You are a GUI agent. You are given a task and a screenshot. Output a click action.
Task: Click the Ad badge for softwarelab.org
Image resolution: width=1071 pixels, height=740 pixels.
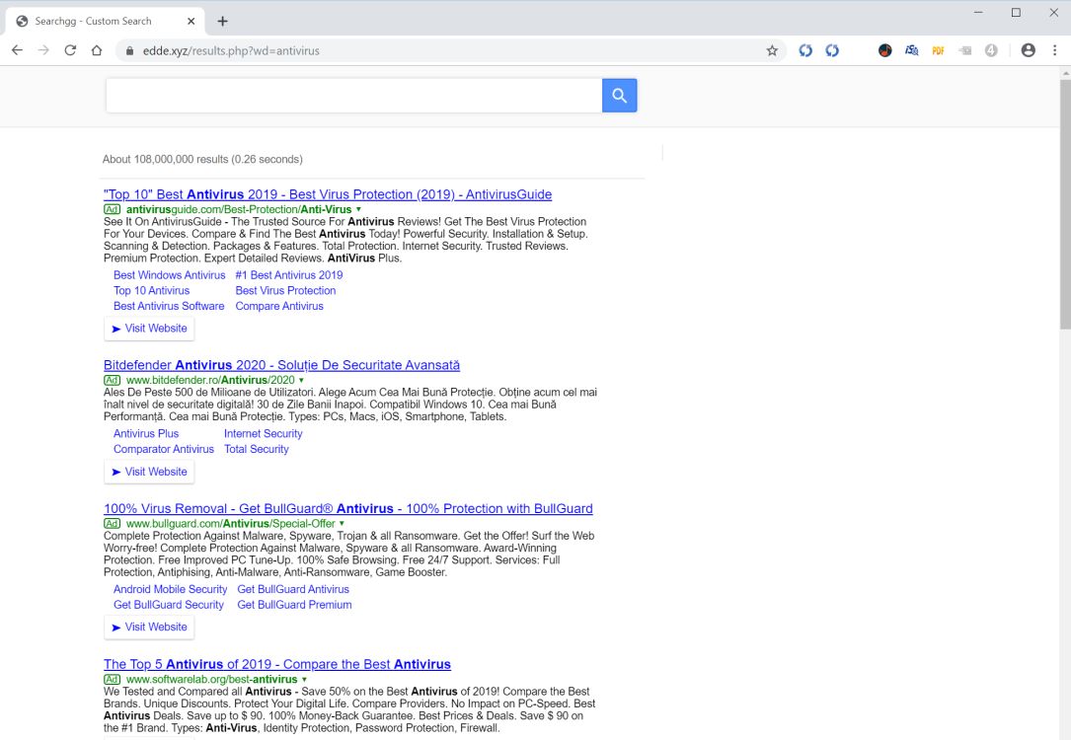click(x=112, y=679)
